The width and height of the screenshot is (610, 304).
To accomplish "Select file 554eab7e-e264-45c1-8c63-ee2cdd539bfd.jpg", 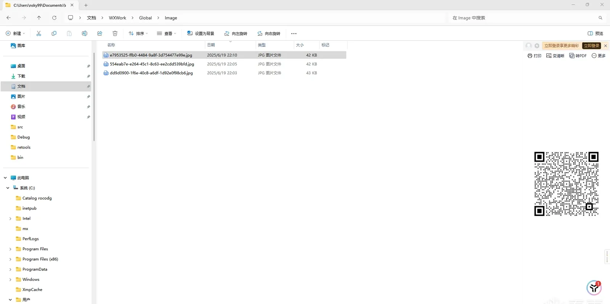I will pyautogui.click(x=224, y=64).
